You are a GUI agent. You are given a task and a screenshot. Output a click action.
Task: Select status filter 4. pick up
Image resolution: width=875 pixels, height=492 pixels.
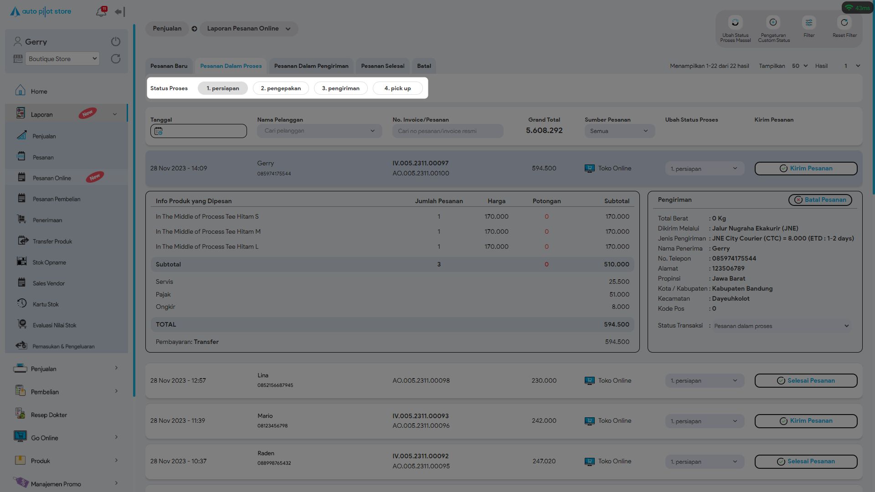point(397,88)
